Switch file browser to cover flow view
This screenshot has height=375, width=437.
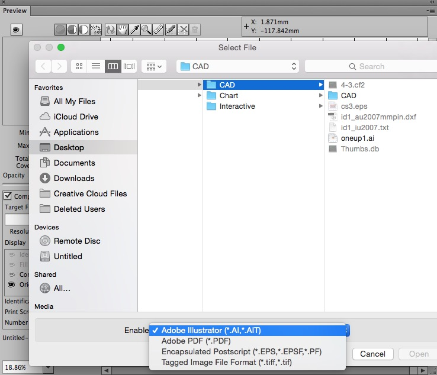pyautogui.click(x=129, y=66)
